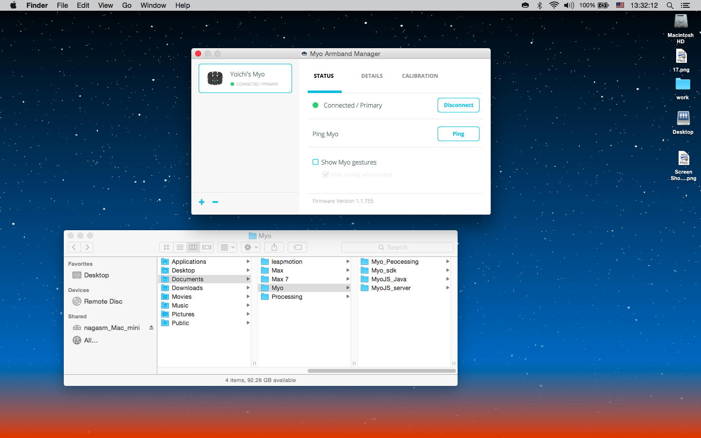Image resolution: width=701 pixels, height=438 pixels.
Task: Open Spotlight search magnifier icon
Action: [x=670, y=5]
